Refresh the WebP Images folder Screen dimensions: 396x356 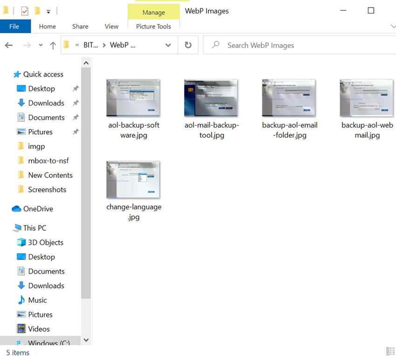(x=188, y=45)
